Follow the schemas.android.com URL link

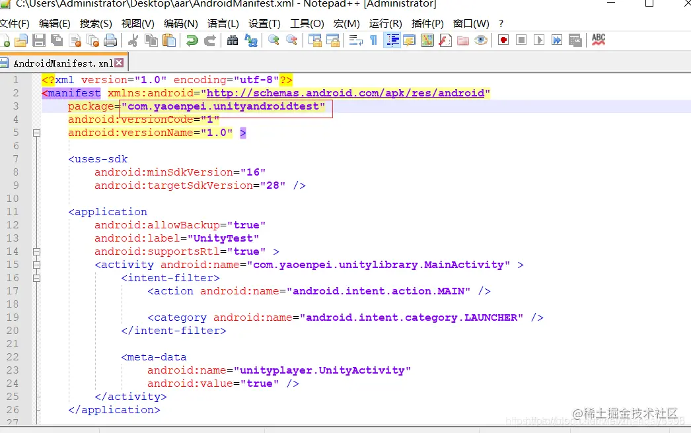coord(345,93)
